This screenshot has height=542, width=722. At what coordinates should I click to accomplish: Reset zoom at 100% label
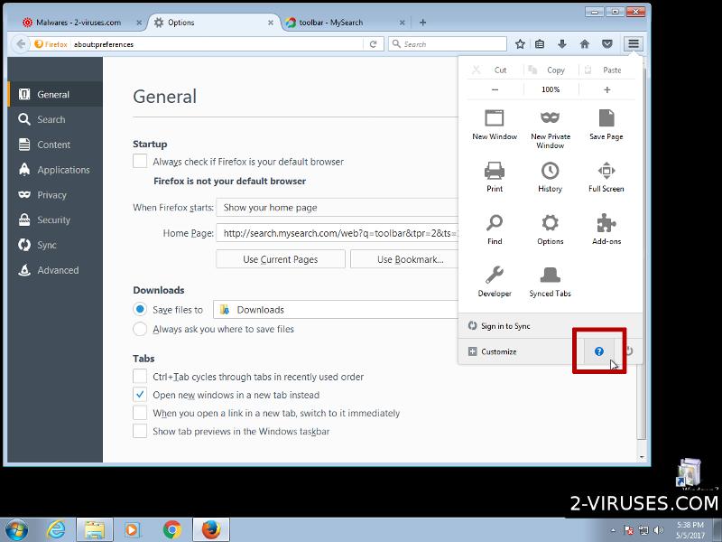(x=551, y=89)
